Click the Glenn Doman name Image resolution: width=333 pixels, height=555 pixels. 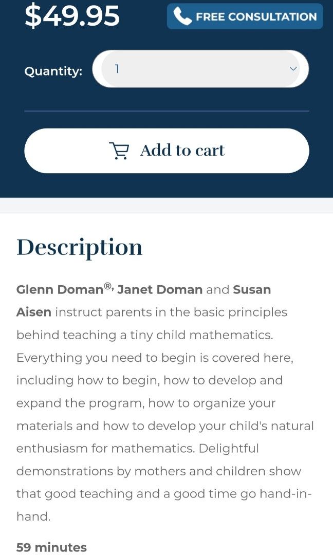point(60,290)
